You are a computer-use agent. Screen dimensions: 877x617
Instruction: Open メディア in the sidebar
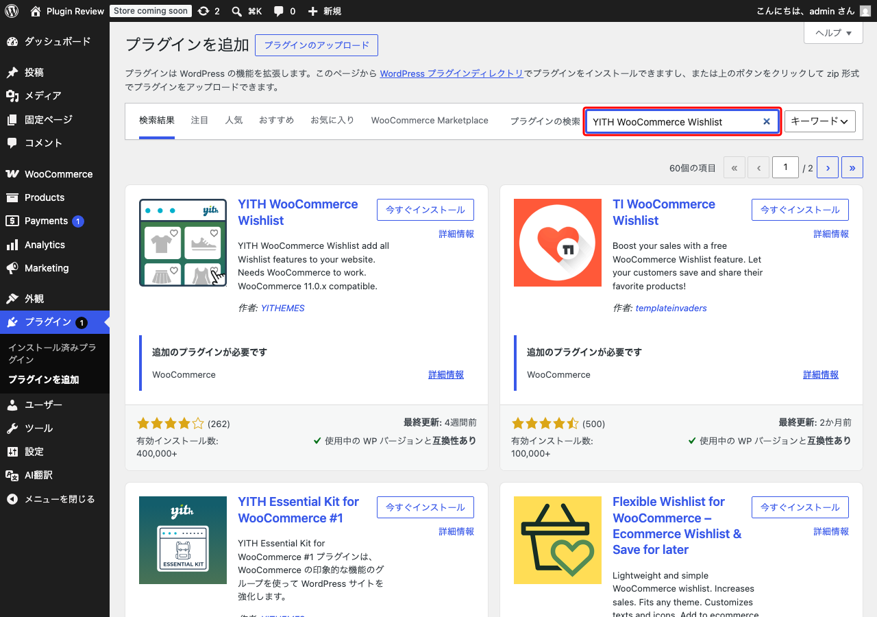click(55, 95)
